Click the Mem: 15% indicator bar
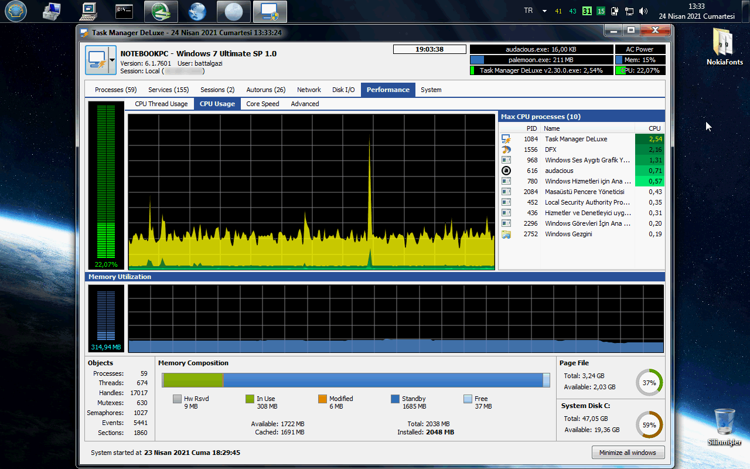The height and width of the screenshot is (469, 750). click(x=640, y=60)
